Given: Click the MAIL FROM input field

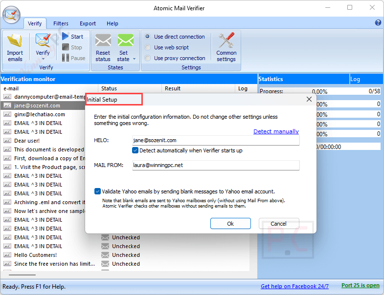Looking at the screenshot, I should click(216, 166).
